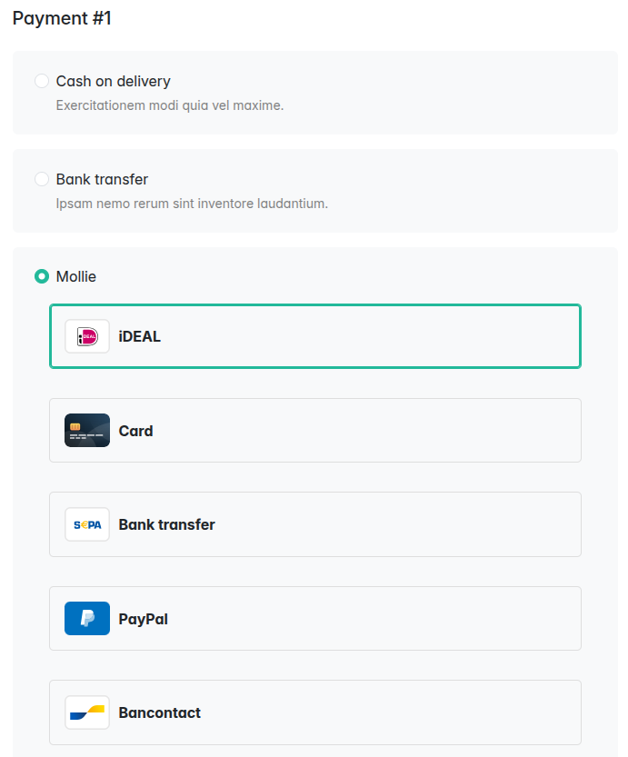Image resolution: width=628 pixels, height=757 pixels.
Task: Click the Bancontact logo icon
Action: coord(87,712)
